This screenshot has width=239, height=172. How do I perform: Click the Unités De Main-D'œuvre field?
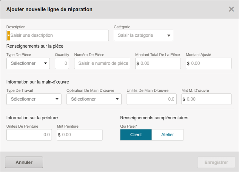click(151, 99)
